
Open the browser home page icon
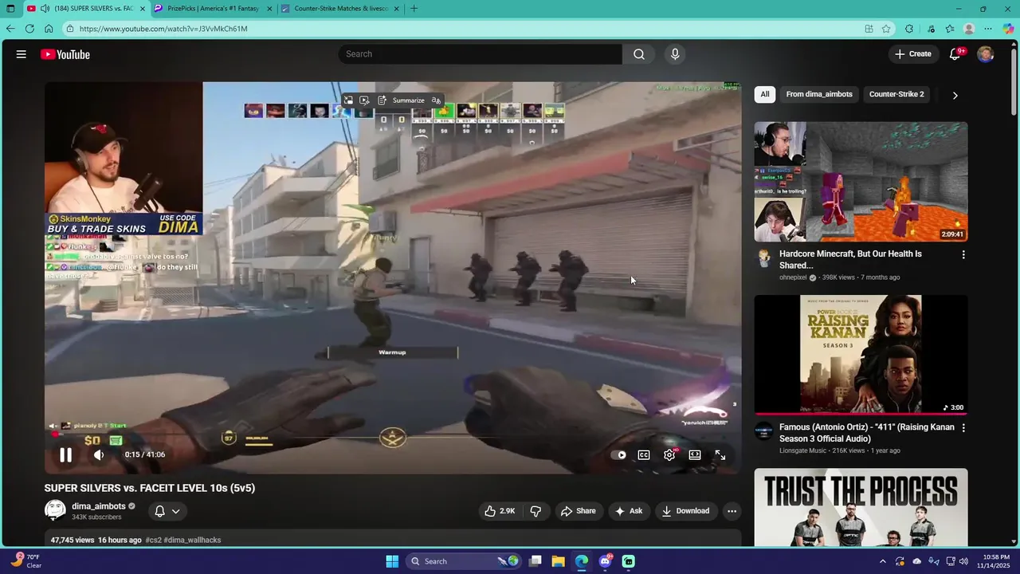[49, 29]
